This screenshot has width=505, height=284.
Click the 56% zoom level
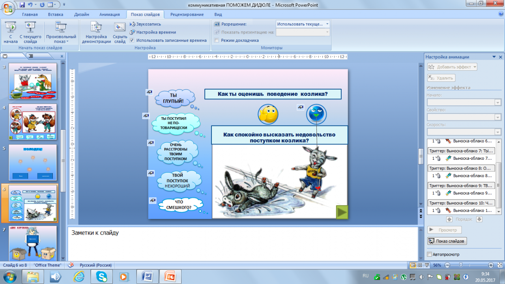437,265
